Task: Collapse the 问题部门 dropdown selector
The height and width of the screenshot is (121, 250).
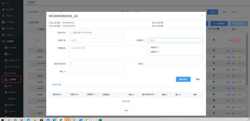Action: [x=201, y=40]
